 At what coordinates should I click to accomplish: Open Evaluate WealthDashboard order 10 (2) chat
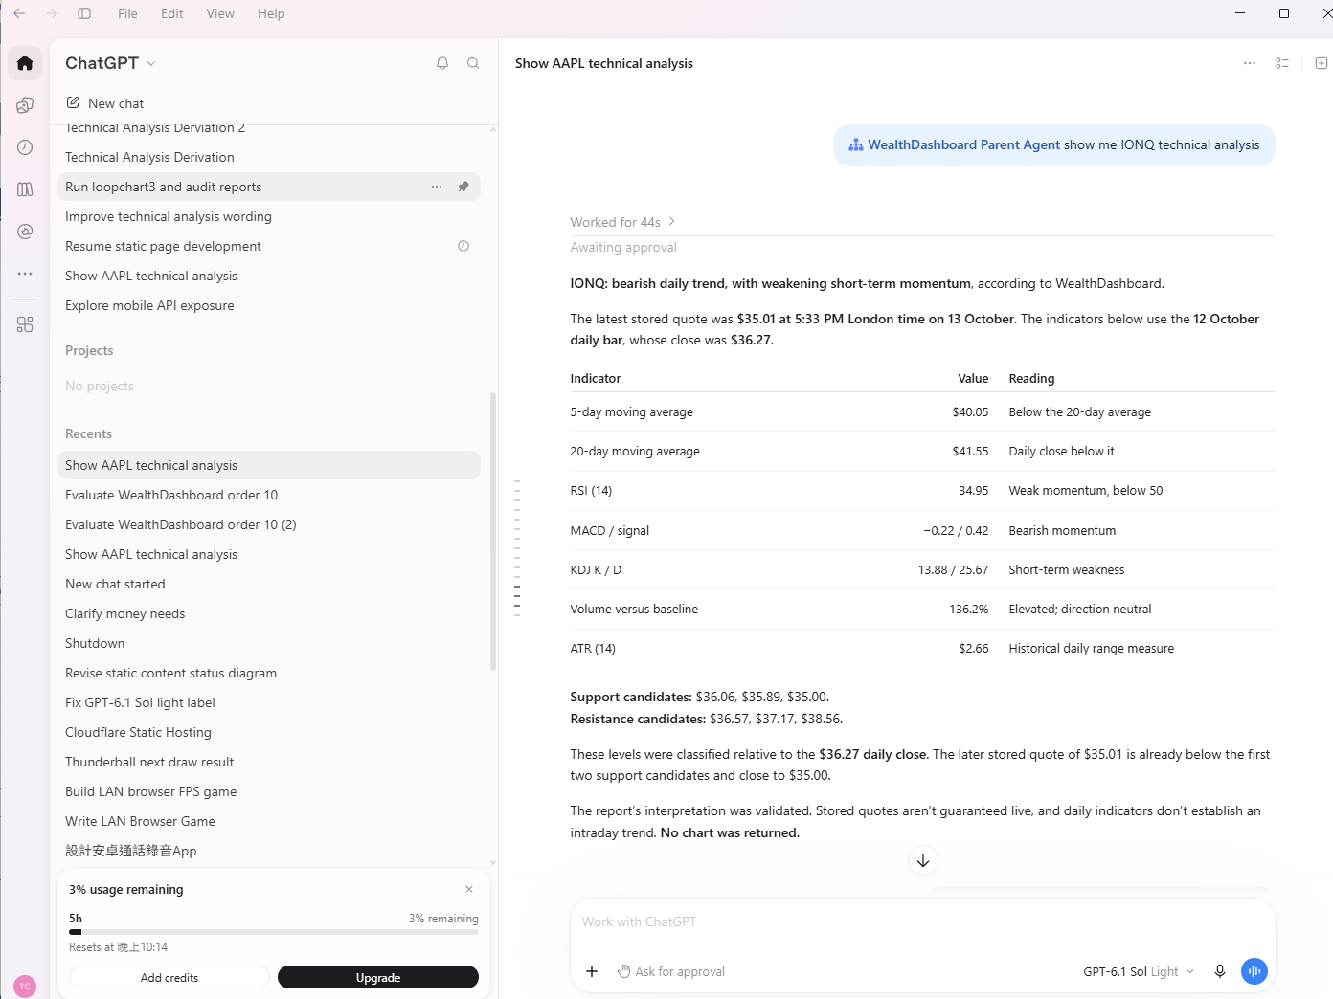269,524
